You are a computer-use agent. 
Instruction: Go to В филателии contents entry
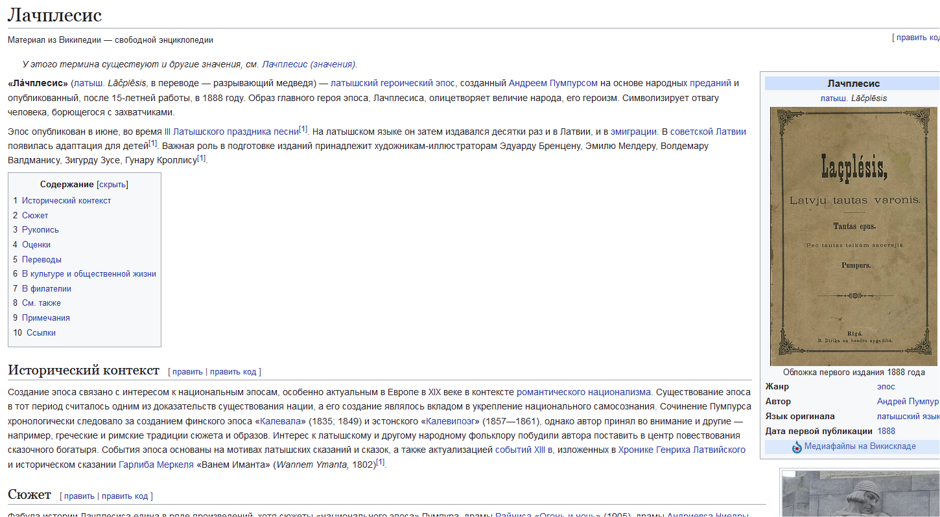(x=47, y=289)
